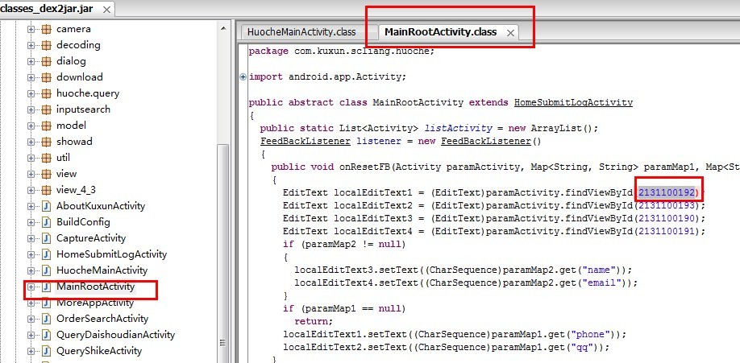Screen dimensions: 740x363
Task: Close the MainRootActivity.class tab
Action: [x=509, y=33]
